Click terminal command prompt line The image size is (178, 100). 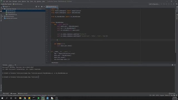point(21,77)
